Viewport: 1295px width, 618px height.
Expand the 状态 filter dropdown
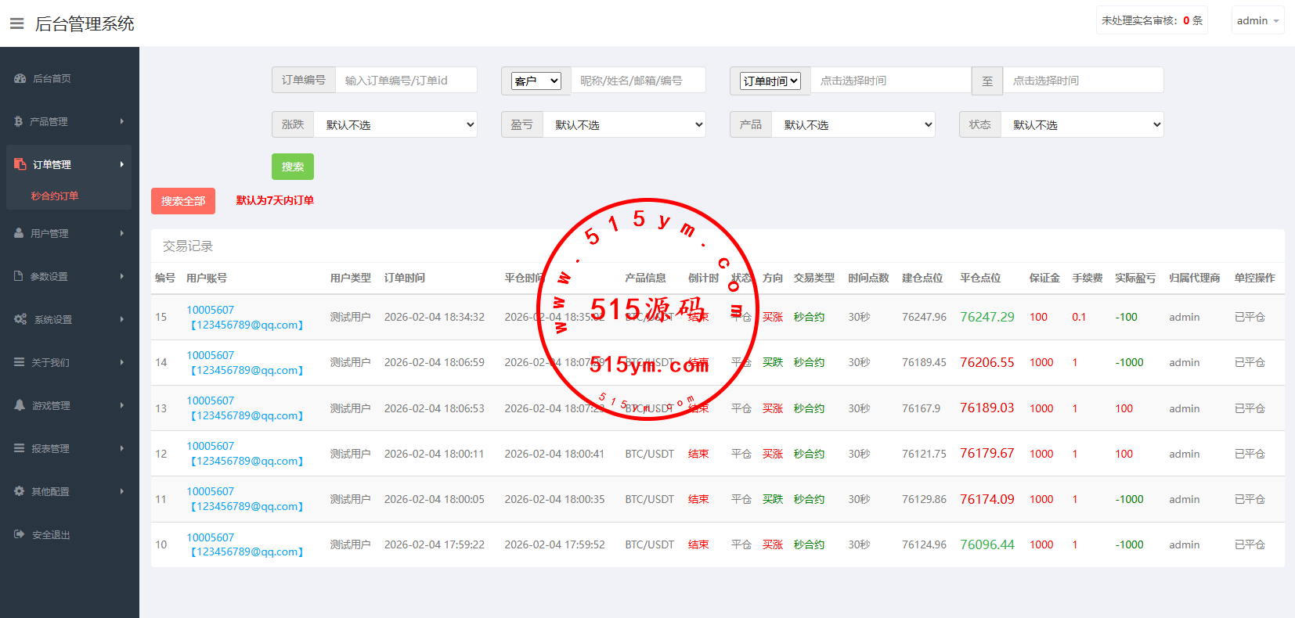pos(1082,124)
